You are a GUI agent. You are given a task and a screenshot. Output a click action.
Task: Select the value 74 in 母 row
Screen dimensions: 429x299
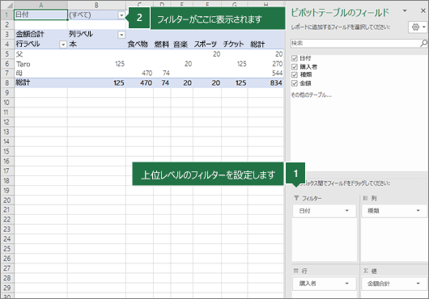point(162,73)
